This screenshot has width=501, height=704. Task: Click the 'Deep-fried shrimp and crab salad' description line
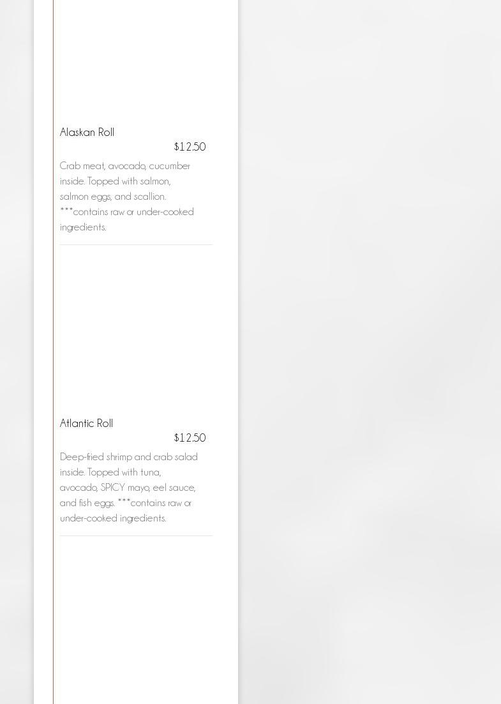128,457
